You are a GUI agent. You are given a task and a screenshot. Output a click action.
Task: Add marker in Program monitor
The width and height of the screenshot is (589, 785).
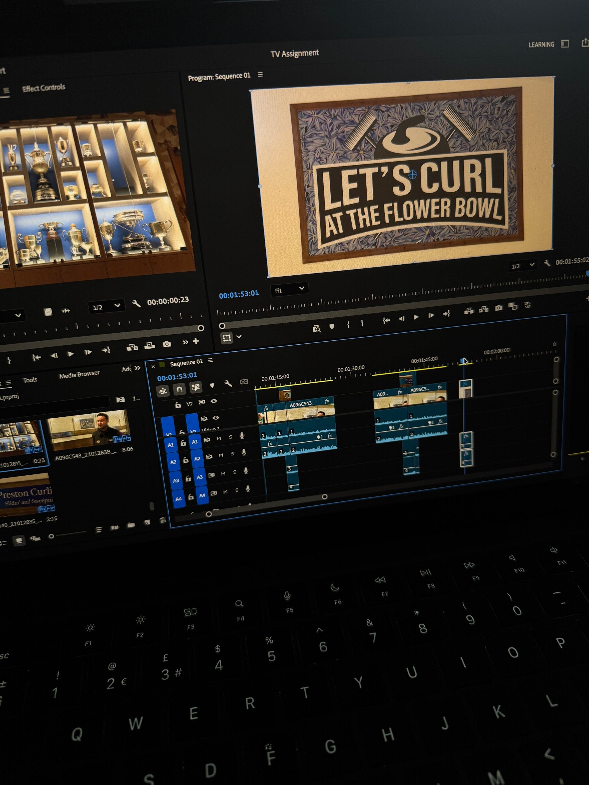tap(332, 326)
